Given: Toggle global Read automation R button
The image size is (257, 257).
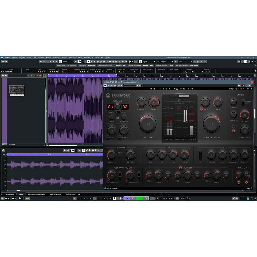Looking at the screenshot, I should tap(50, 62).
